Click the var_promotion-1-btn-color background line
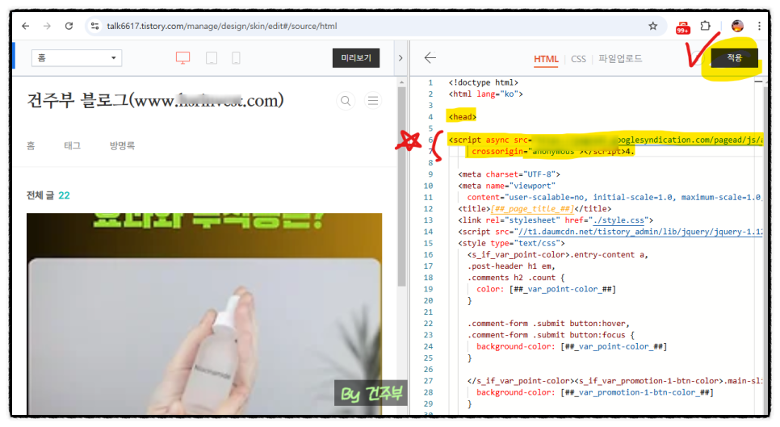Viewport: 780px width, 427px height. (595, 392)
